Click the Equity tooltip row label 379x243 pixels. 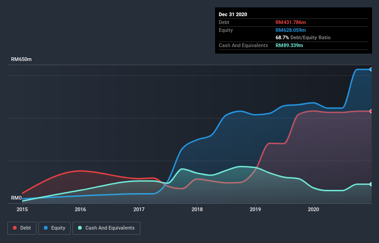226,30
